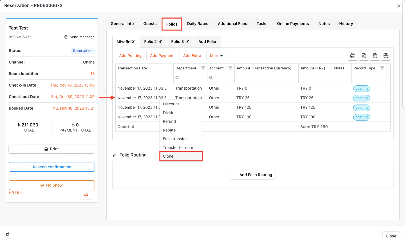Click the Send message link
Screen dimensions: 405x238
point(79,37)
